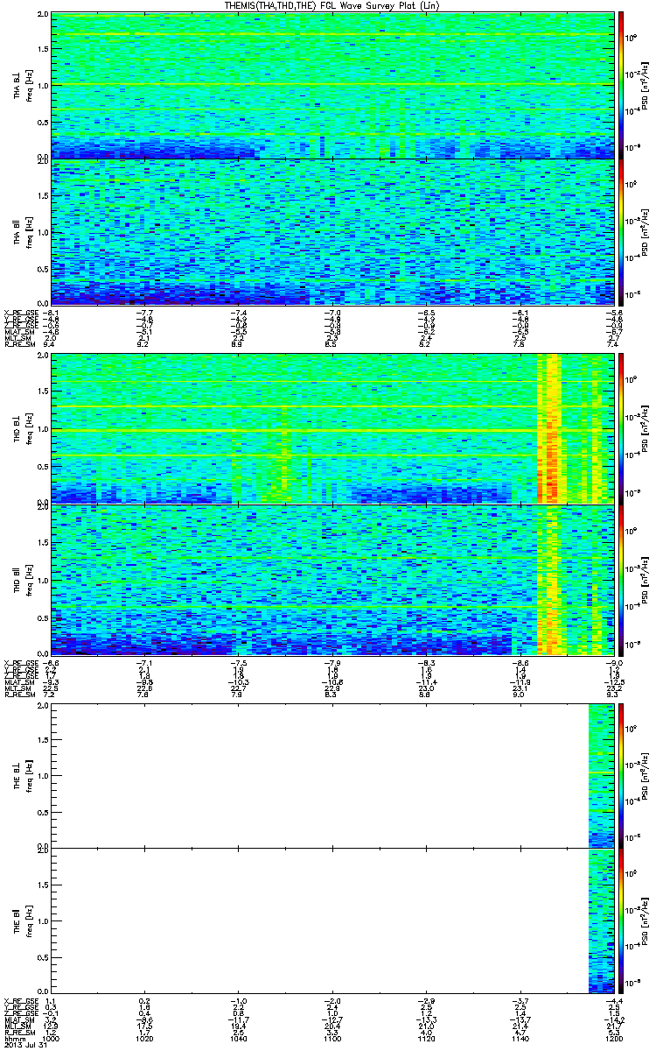Click the X_RE_GSE row label under the THA panels
This screenshot has height=1051, width=656.
click(21, 313)
